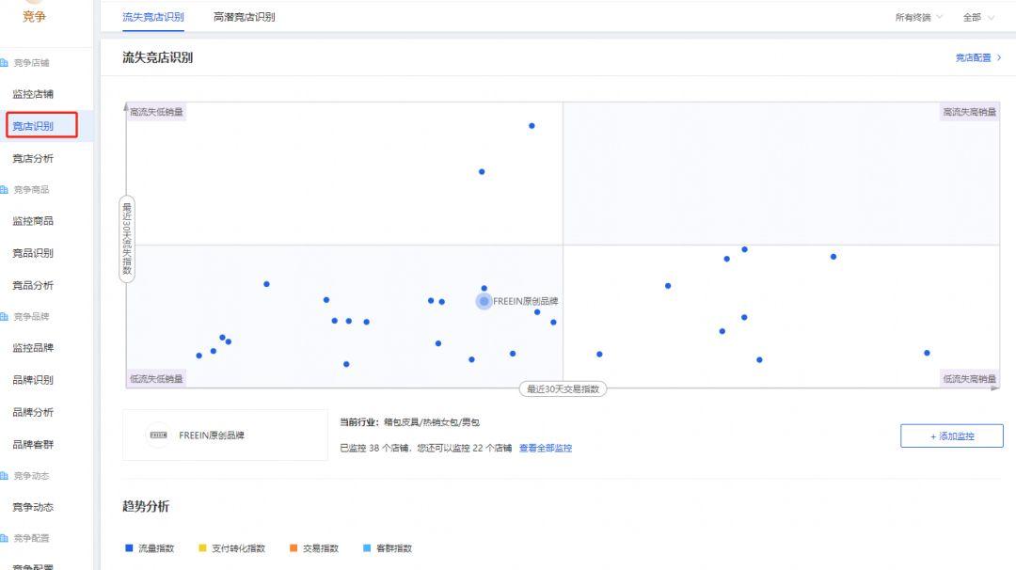Click the 竞争品牌 section icon in sidebar

point(5,317)
